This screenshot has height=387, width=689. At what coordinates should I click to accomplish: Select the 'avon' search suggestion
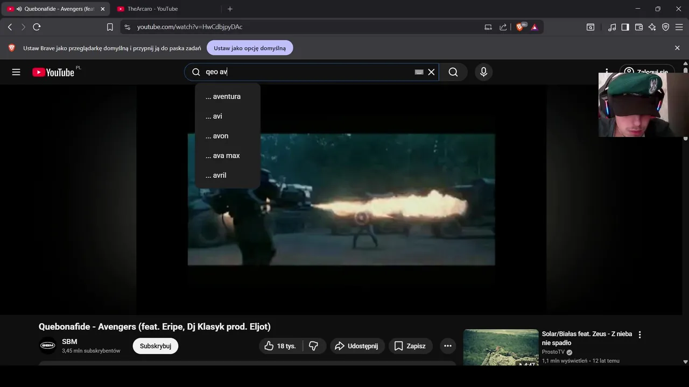click(228, 136)
